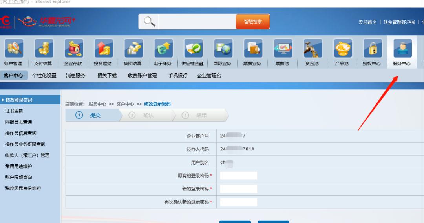Open the 支付结算 coins icon
424x223 pixels.
pos(44,48)
